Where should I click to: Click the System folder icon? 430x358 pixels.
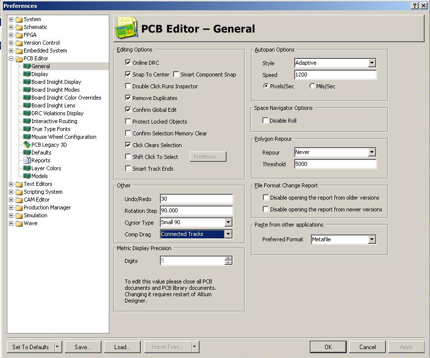[x=19, y=20]
